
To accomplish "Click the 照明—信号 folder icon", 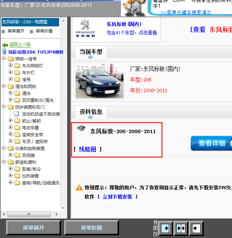I will [10, 59].
